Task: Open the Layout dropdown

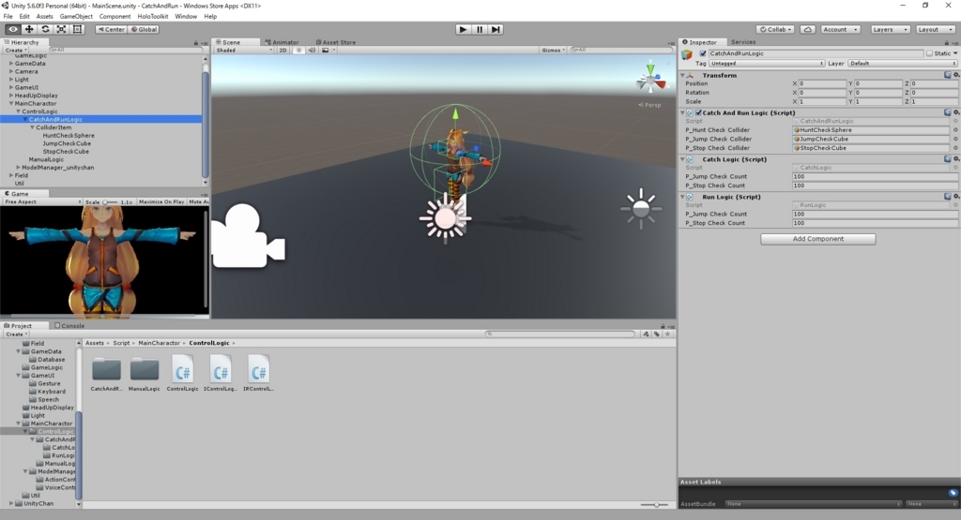Action: tap(936, 29)
